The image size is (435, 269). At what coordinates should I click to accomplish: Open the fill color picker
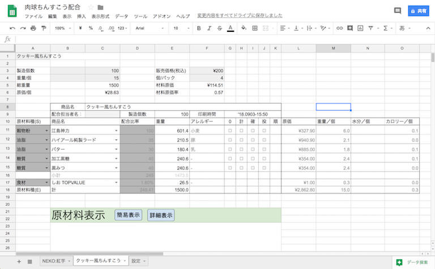tap(242, 28)
